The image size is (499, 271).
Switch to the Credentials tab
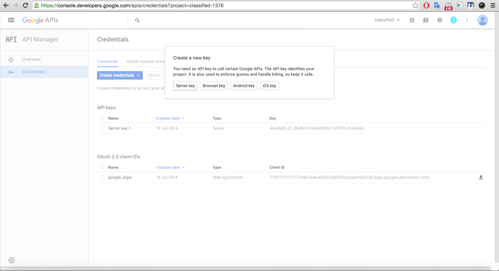click(x=108, y=62)
